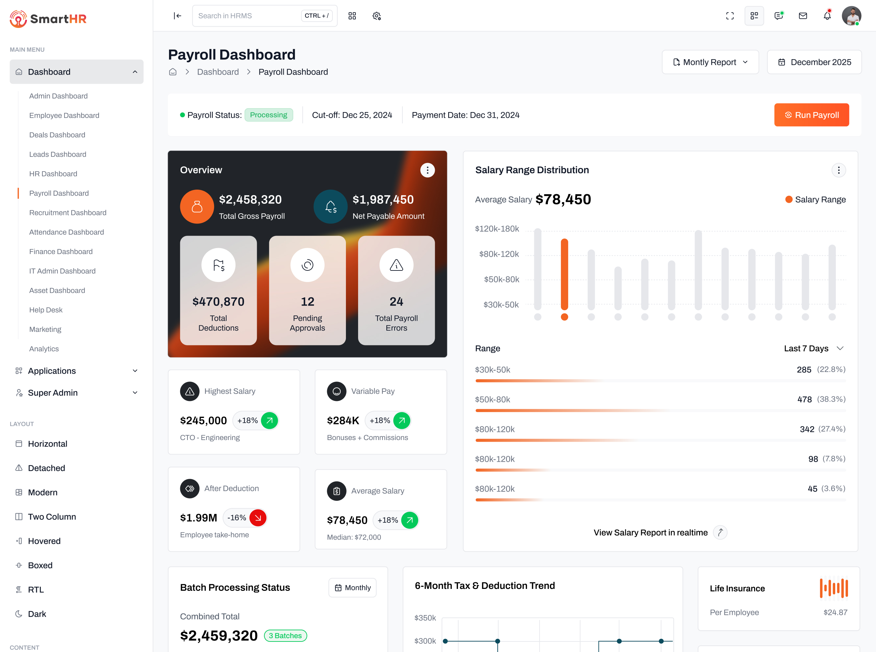The height and width of the screenshot is (652, 876).
Task: Select HR Dashboard menu item
Action: click(53, 174)
